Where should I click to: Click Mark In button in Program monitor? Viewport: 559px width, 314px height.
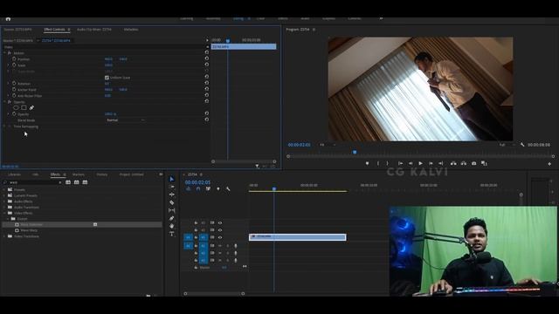click(x=378, y=163)
